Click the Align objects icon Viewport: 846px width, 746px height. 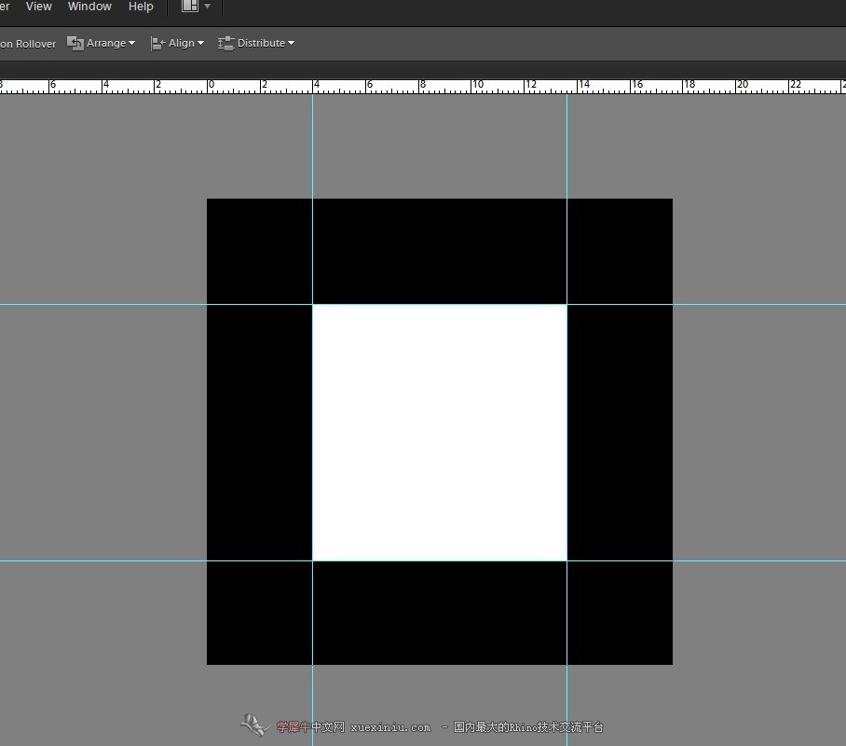click(157, 43)
